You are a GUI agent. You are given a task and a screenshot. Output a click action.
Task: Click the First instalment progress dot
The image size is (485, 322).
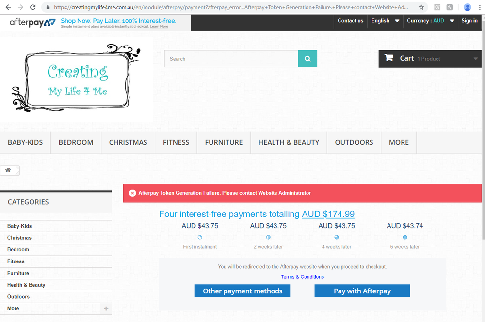199,237
